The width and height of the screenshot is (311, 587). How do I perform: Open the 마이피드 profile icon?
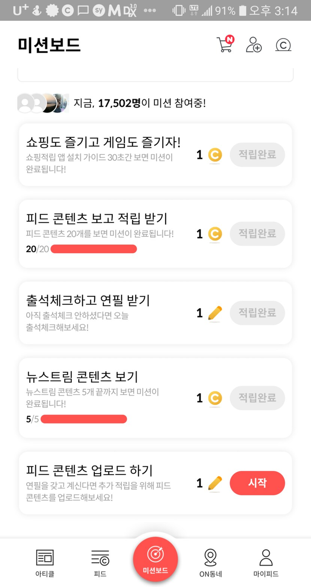point(266,557)
